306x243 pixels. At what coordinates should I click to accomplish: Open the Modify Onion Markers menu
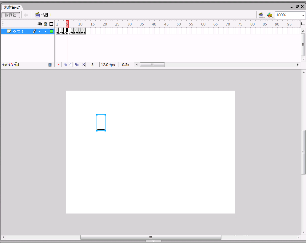click(x=83, y=65)
